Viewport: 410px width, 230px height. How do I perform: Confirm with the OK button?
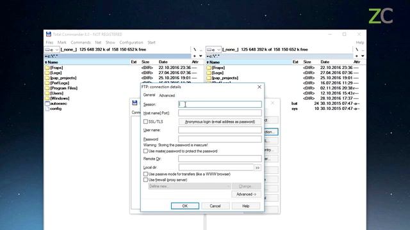point(185,206)
